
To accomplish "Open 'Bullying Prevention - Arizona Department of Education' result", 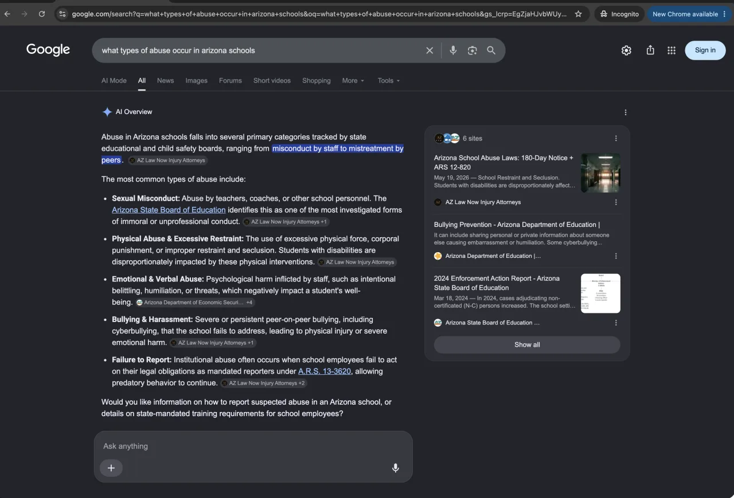I will (517, 225).
